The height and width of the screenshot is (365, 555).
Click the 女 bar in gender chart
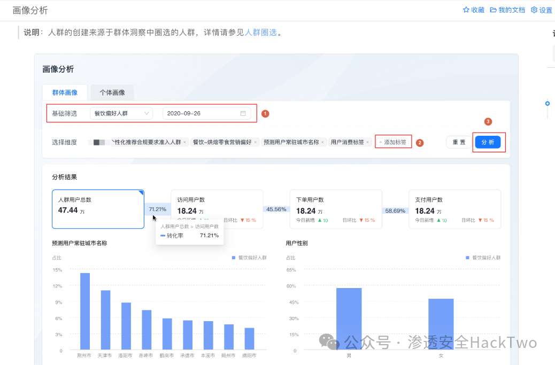(x=441, y=324)
